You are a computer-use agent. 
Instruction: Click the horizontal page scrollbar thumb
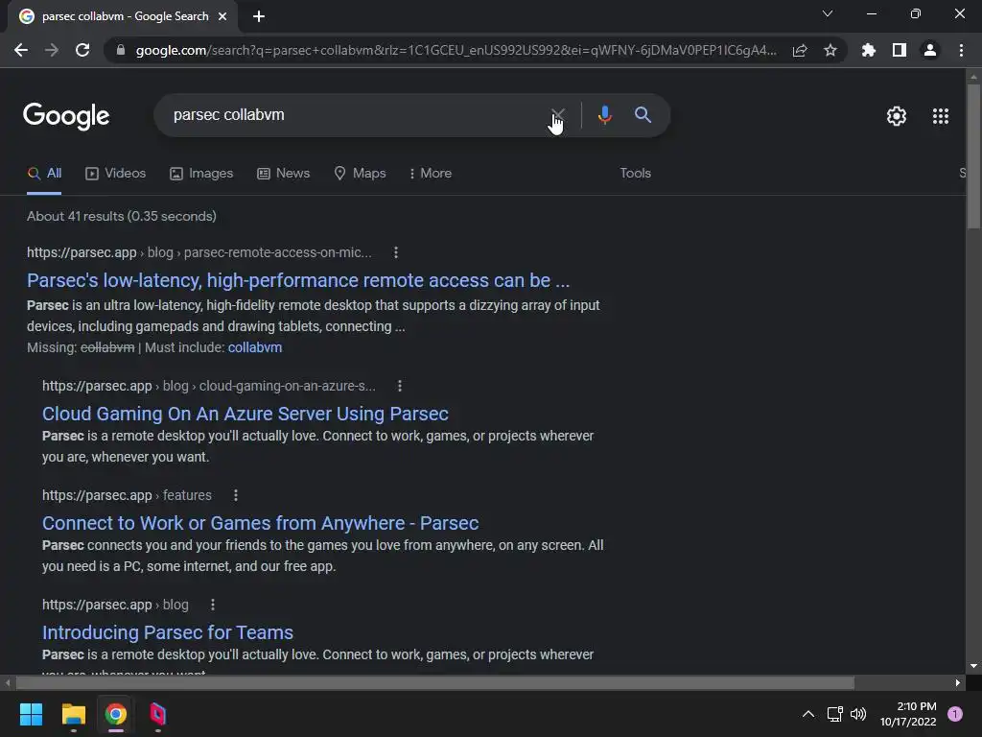point(435,683)
